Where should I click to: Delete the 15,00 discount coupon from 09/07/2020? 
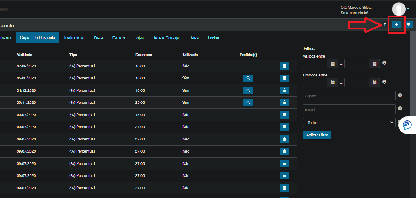(284, 115)
